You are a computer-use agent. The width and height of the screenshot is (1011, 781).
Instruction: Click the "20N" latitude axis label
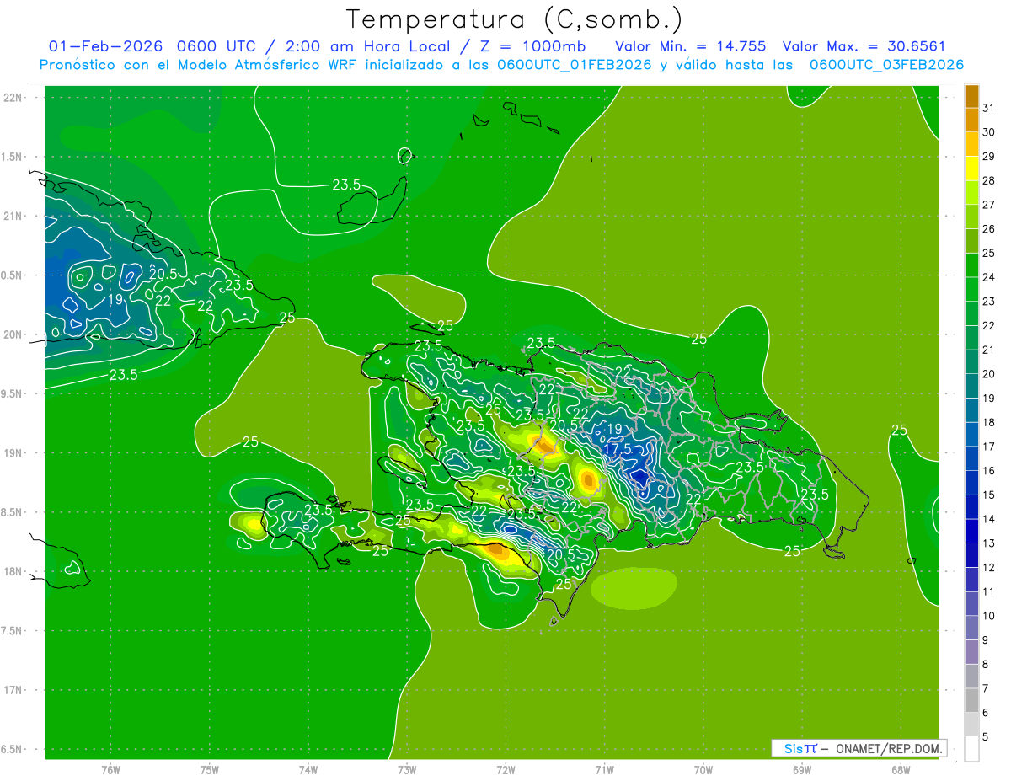14,334
